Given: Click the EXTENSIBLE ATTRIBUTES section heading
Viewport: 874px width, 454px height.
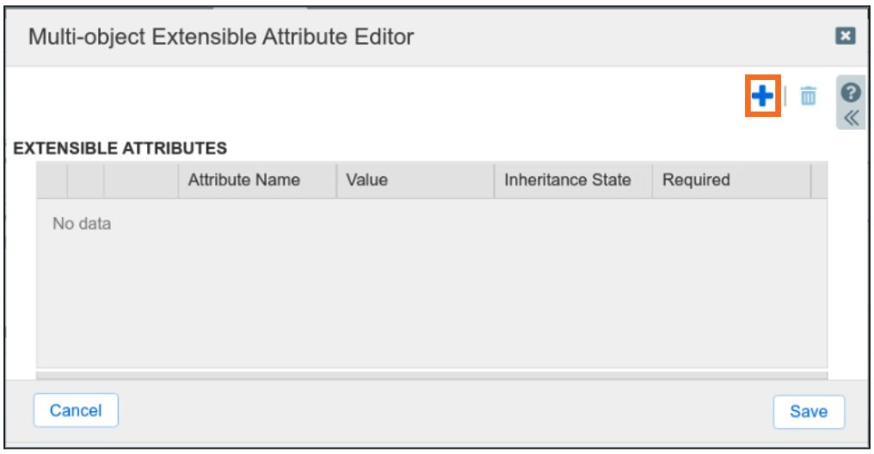Looking at the screenshot, I should 120,148.
